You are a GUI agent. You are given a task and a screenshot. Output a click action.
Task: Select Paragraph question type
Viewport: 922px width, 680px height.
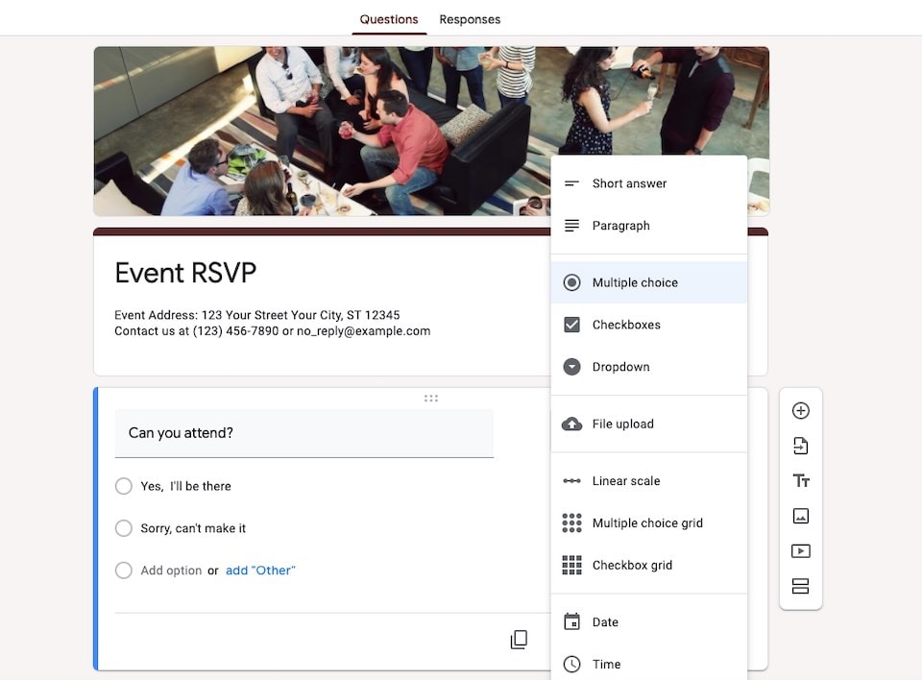coord(649,226)
